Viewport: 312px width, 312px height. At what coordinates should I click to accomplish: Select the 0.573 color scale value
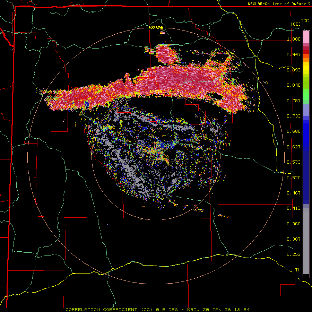[x=294, y=162]
